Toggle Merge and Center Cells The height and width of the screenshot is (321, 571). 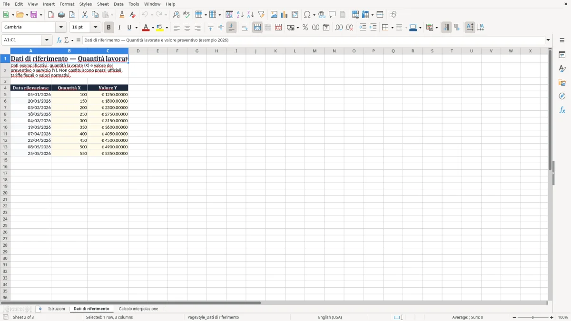click(257, 28)
